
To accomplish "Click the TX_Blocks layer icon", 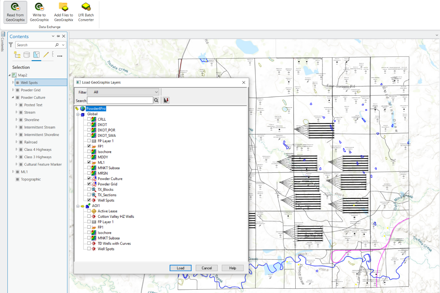I will (x=94, y=189).
